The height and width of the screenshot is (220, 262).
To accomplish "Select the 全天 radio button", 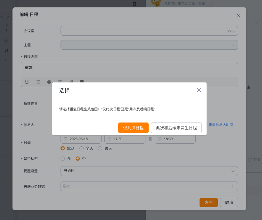I will pyautogui.click(x=82, y=148).
